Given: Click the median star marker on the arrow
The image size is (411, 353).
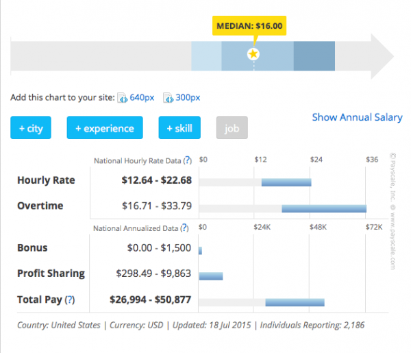Looking at the screenshot, I should (x=253, y=54).
